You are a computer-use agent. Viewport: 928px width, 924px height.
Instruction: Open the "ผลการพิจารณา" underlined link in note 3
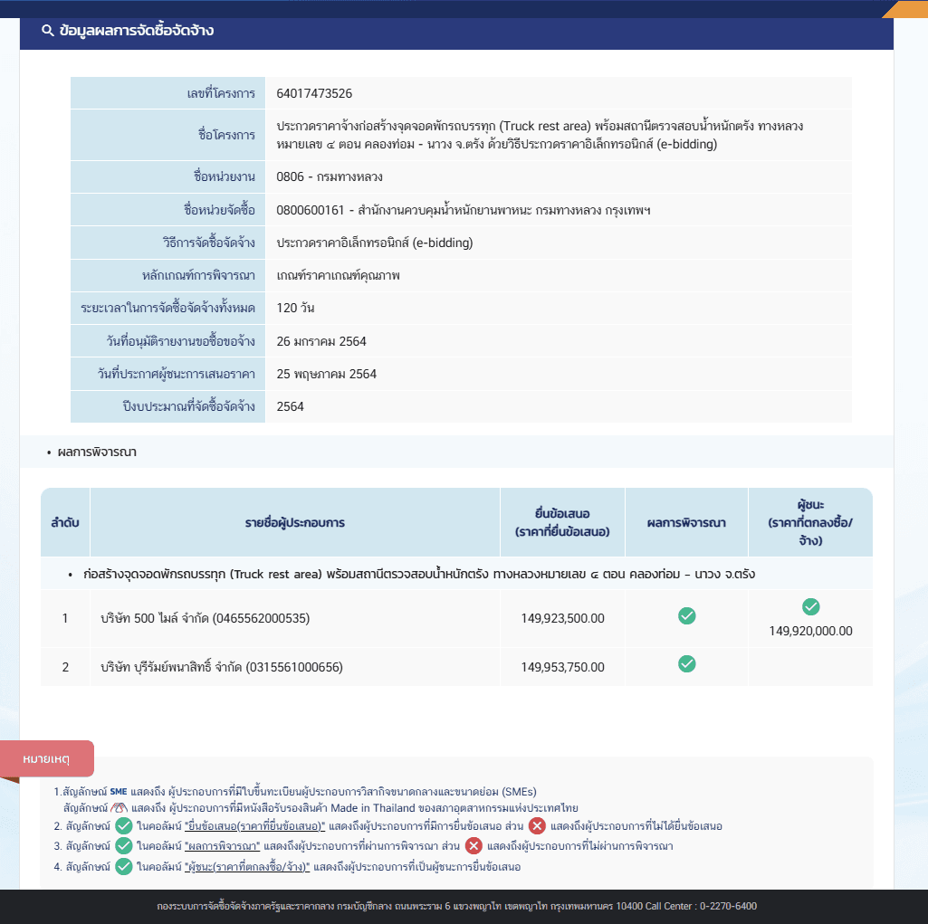[x=222, y=846]
